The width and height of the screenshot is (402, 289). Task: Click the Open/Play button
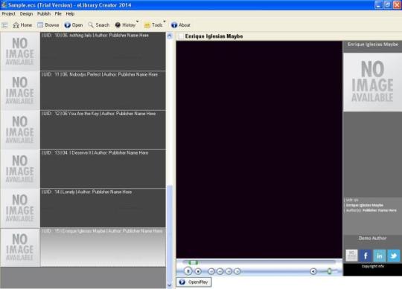[194, 282]
